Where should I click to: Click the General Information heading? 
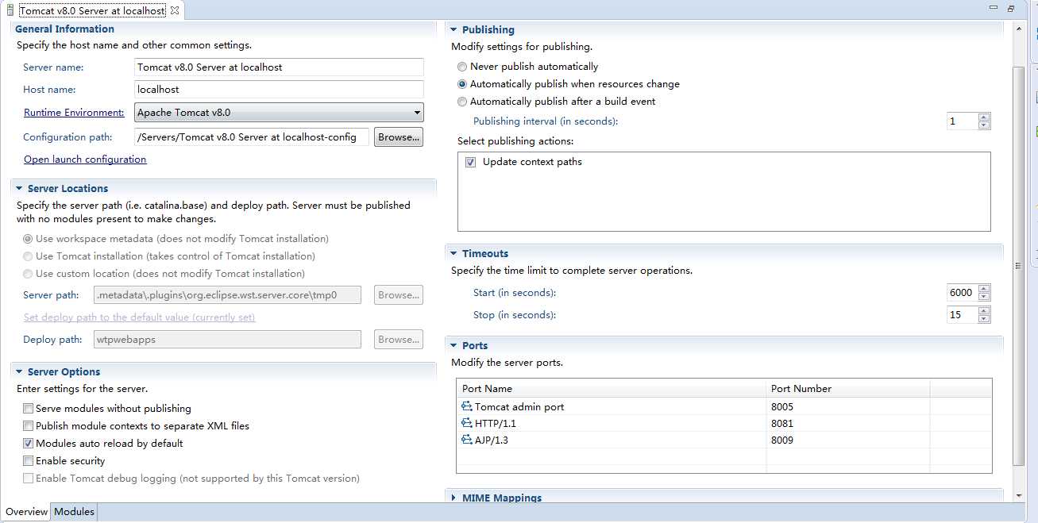(x=64, y=29)
